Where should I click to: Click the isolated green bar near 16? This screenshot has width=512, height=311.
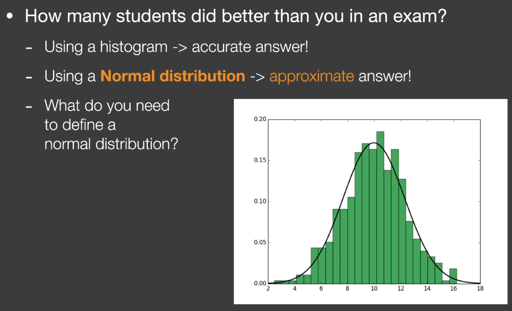tap(453, 276)
